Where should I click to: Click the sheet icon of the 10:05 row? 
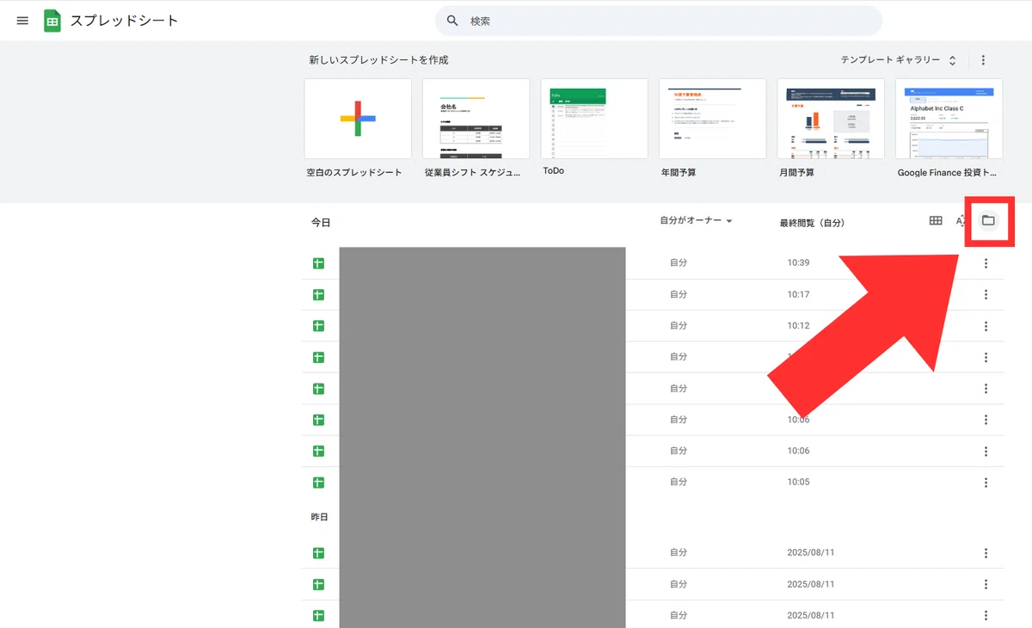coord(318,483)
